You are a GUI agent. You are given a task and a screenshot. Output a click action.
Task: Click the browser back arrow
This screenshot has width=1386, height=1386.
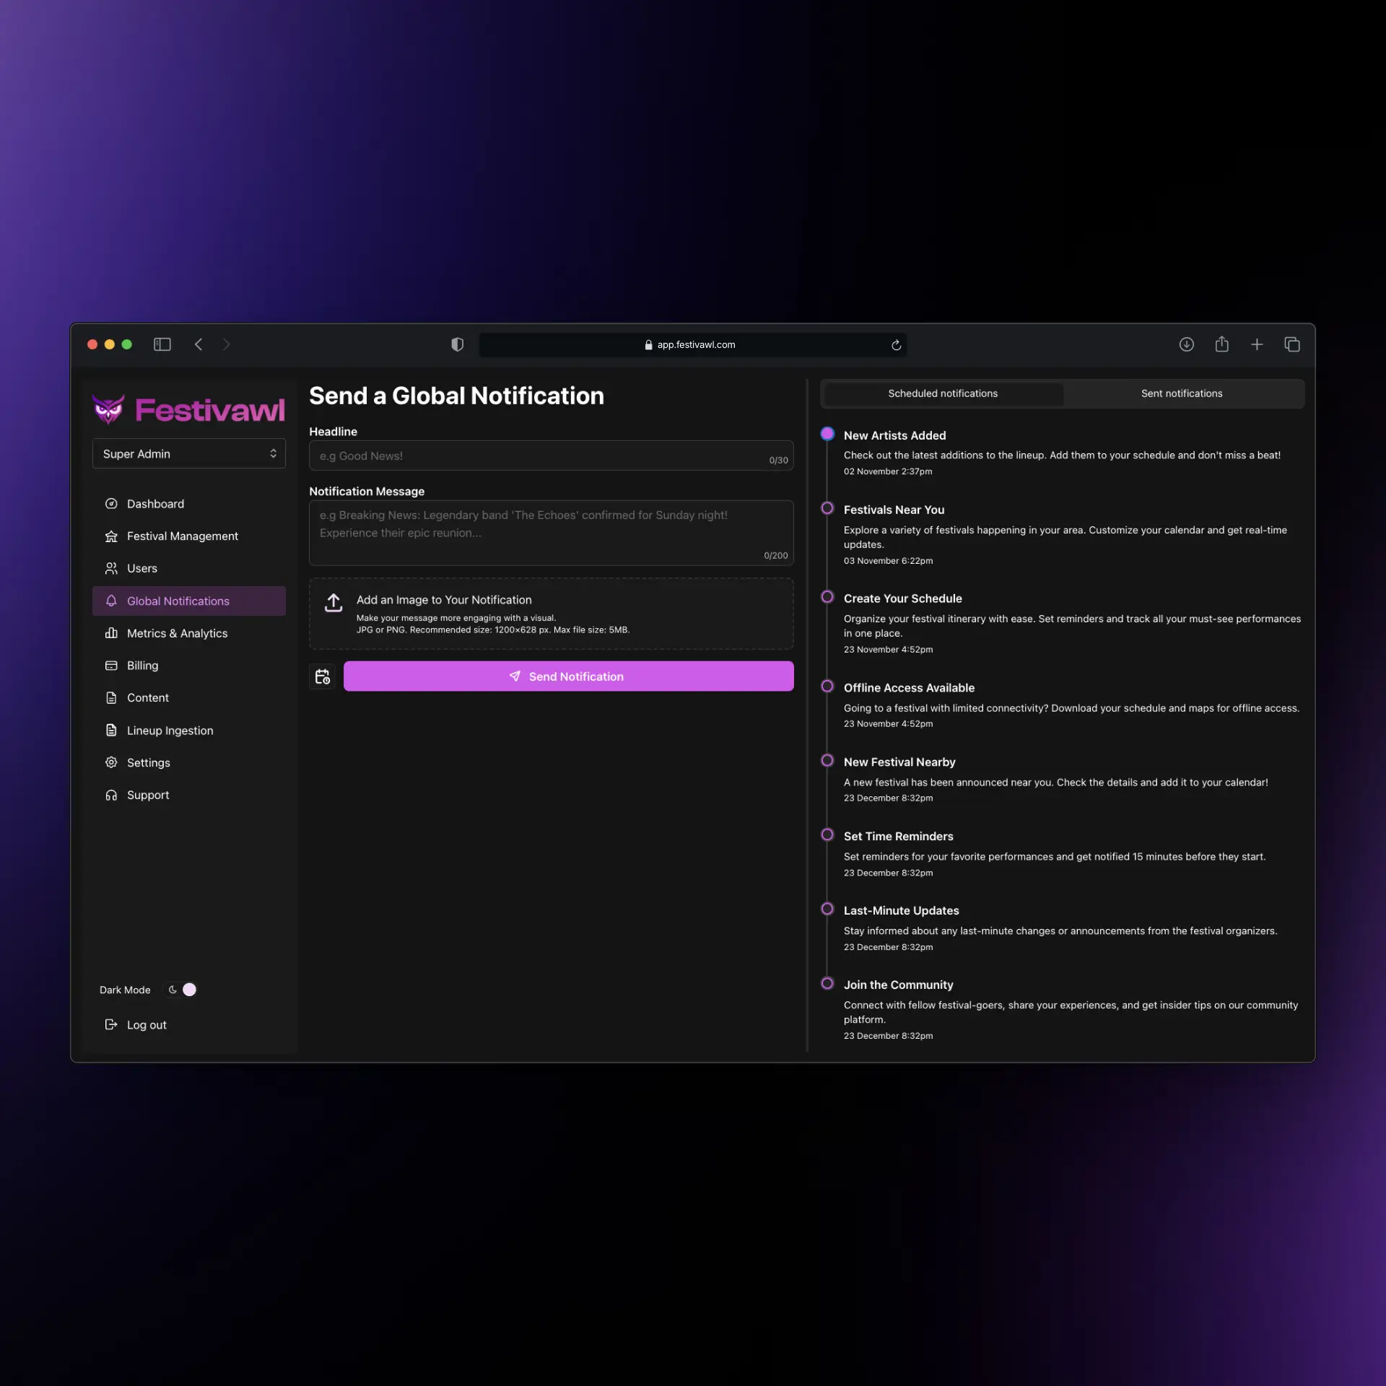click(x=199, y=344)
